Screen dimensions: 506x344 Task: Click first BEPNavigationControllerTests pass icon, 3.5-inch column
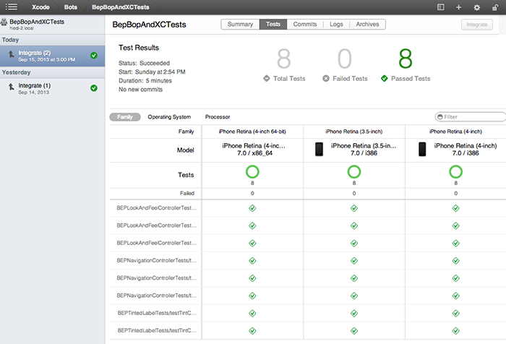point(354,261)
